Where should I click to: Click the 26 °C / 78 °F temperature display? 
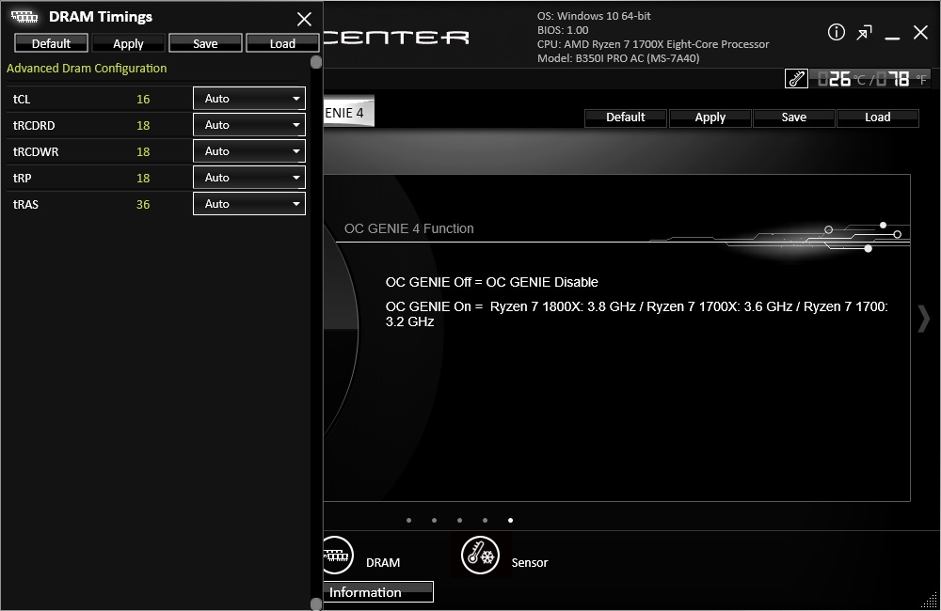pos(871,79)
